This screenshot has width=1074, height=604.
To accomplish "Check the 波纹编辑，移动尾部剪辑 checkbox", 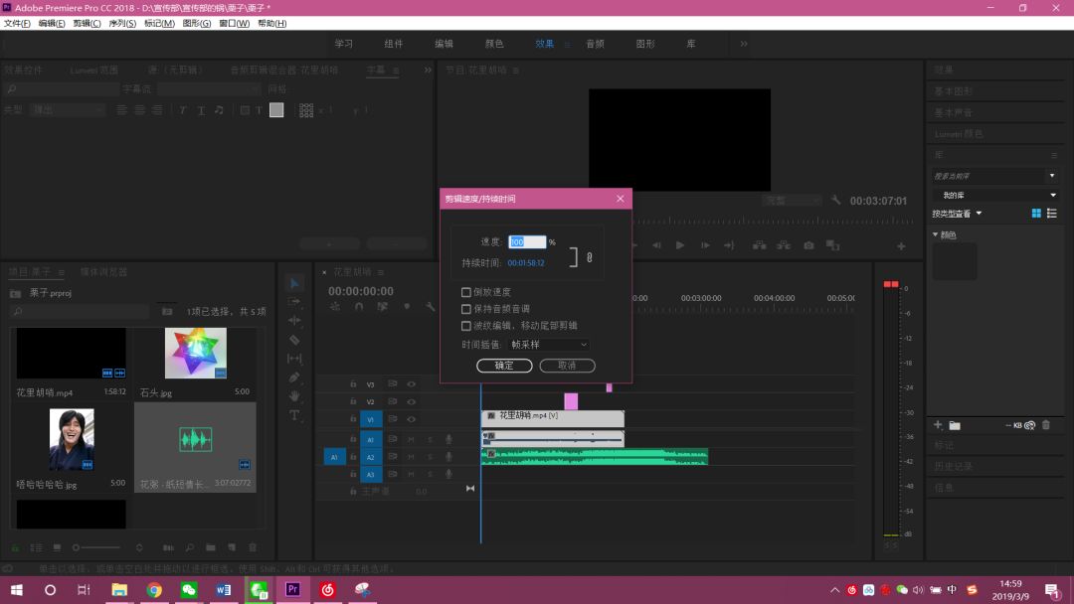I will (x=465, y=326).
